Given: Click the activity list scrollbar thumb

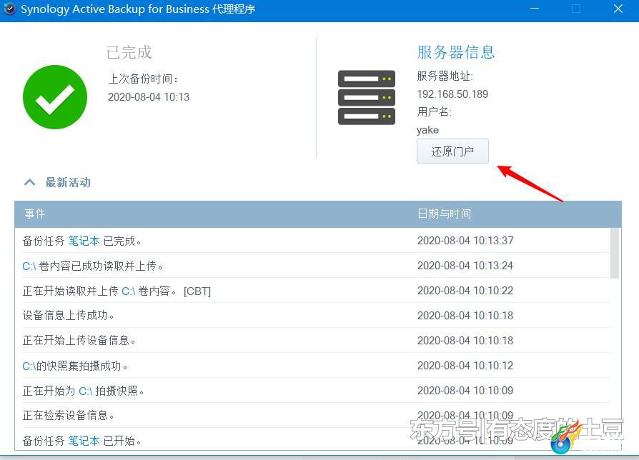Looking at the screenshot, I should (615, 253).
